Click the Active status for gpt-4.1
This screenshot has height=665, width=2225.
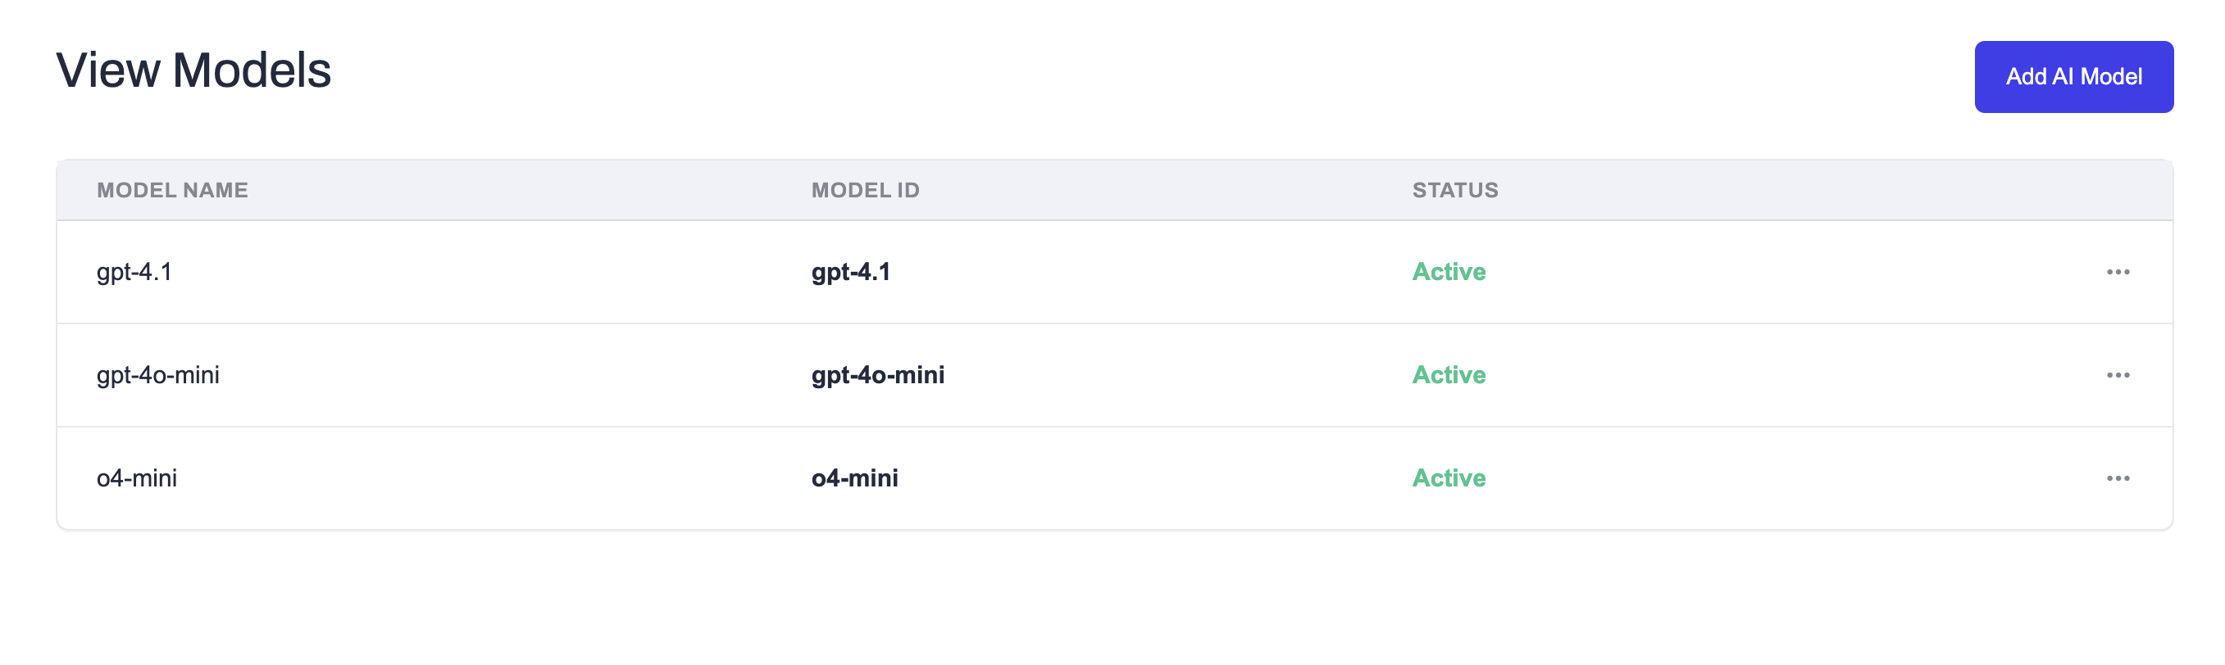(1449, 272)
